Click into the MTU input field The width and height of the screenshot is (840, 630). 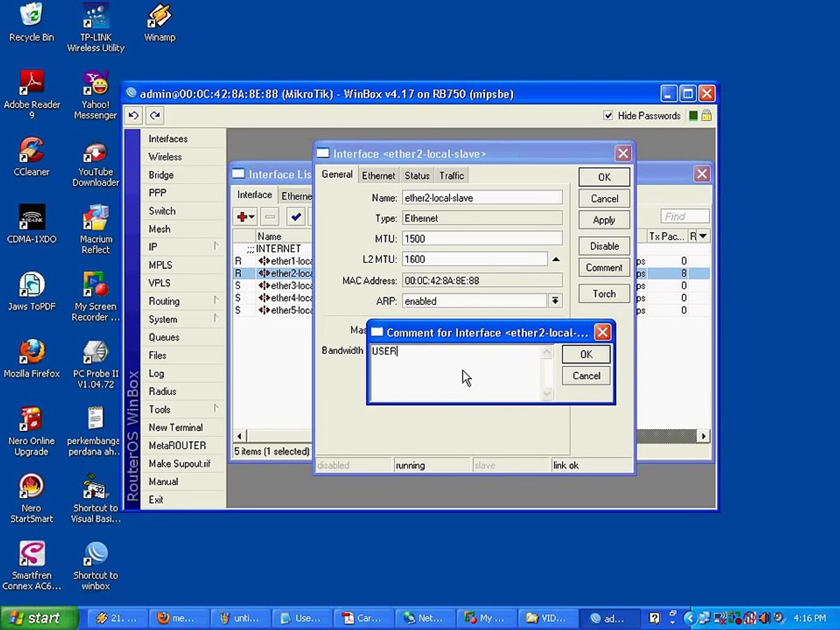[482, 239]
